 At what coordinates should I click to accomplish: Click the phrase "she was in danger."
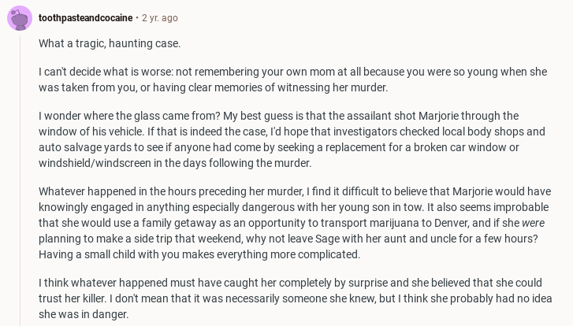pos(84,314)
